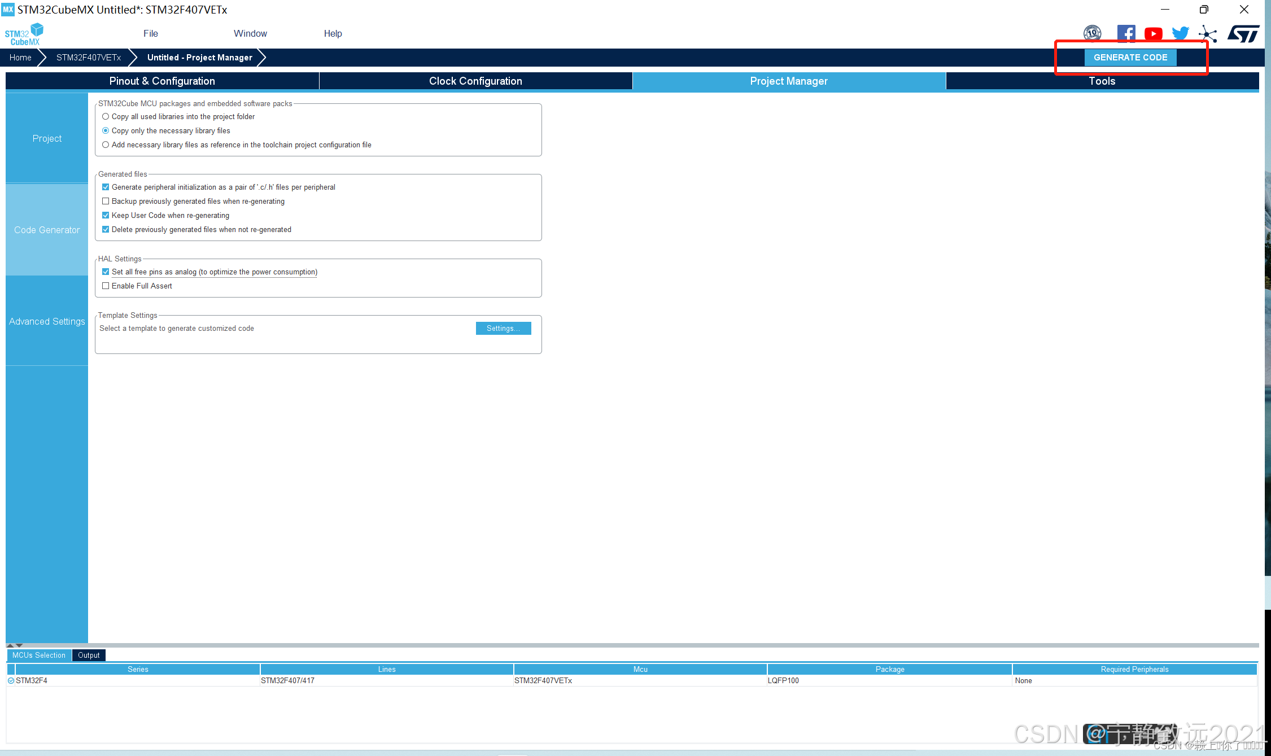Image resolution: width=1271 pixels, height=756 pixels.
Task: Sort table by Series column header
Action: pos(138,670)
